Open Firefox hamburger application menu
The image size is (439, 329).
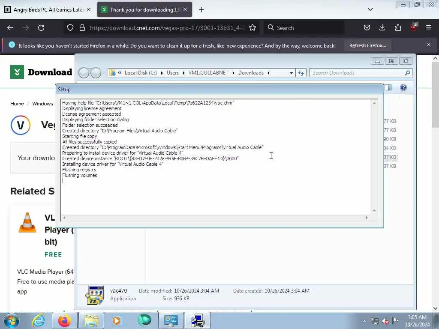pos(429,27)
